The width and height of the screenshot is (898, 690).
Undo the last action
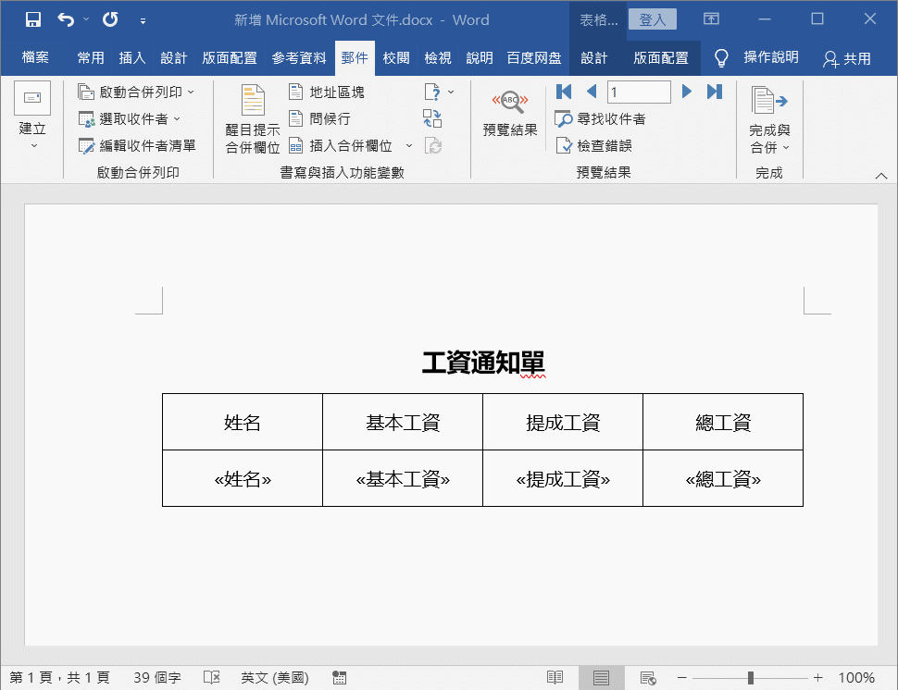click(66, 20)
